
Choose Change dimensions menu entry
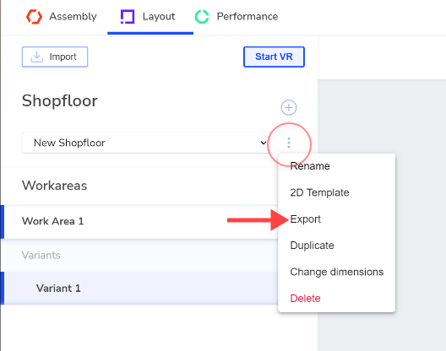(337, 272)
